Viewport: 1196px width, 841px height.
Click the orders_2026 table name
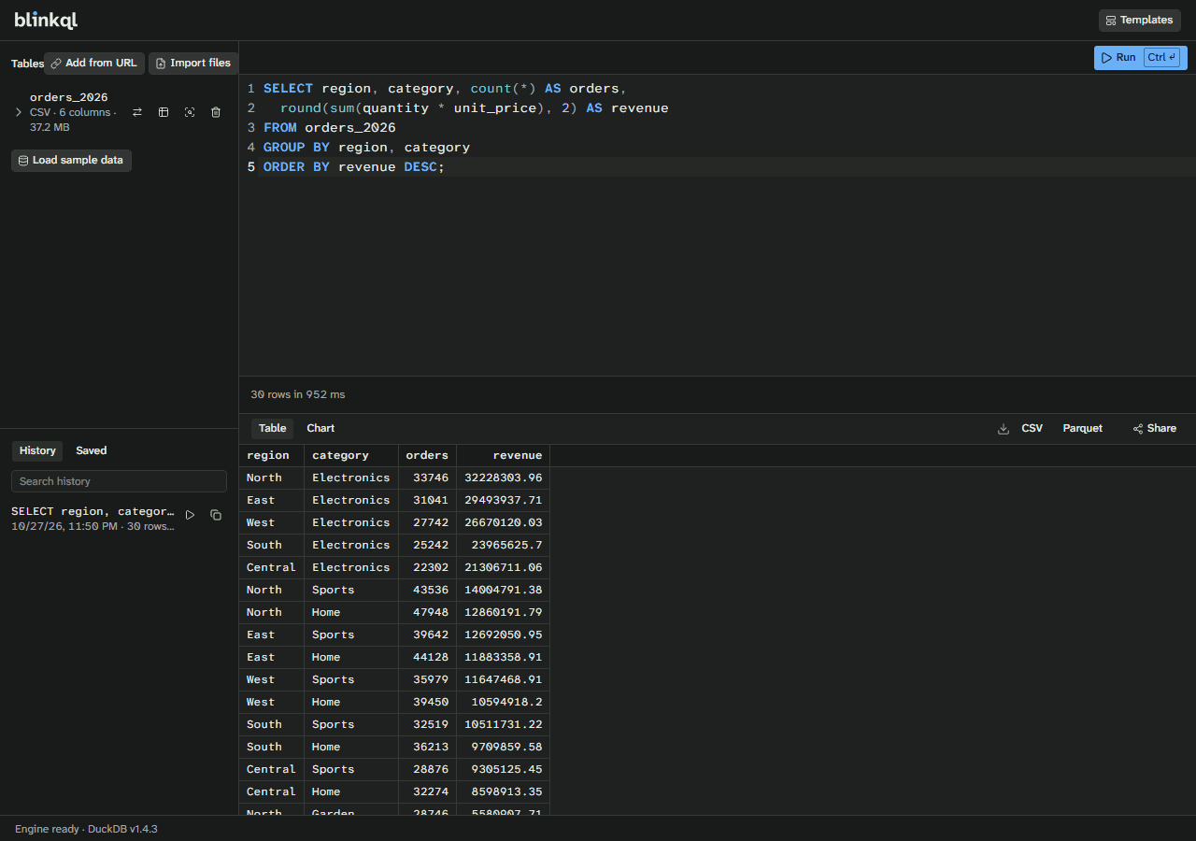point(68,97)
